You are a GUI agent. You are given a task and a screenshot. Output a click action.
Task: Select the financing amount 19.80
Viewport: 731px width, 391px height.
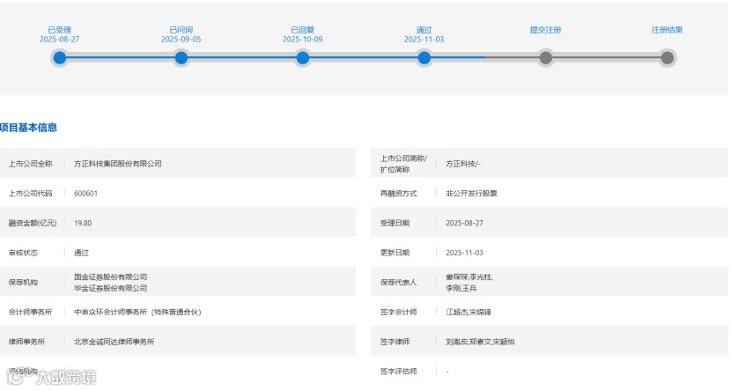(83, 223)
